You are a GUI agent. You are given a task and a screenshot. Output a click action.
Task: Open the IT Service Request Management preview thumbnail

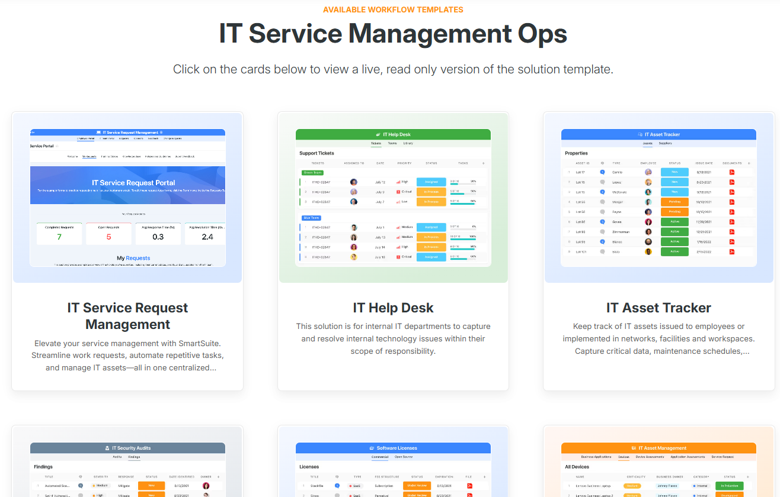tap(127, 198)
